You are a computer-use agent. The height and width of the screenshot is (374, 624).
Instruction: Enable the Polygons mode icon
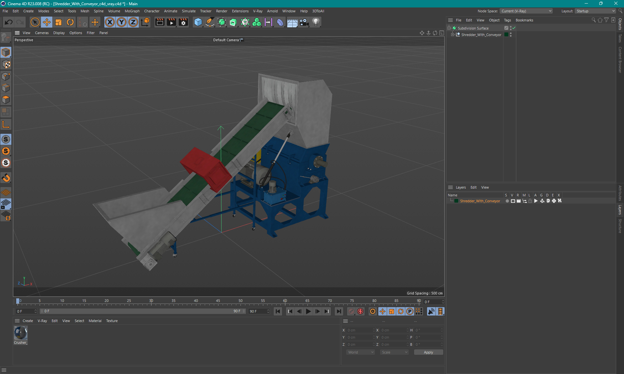pos(6,100)
